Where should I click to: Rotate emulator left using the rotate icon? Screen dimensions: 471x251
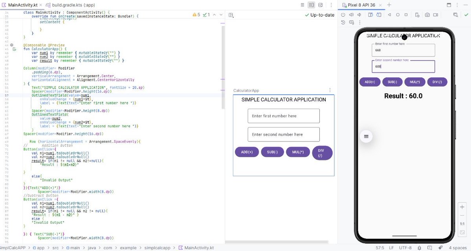point(371,15)
